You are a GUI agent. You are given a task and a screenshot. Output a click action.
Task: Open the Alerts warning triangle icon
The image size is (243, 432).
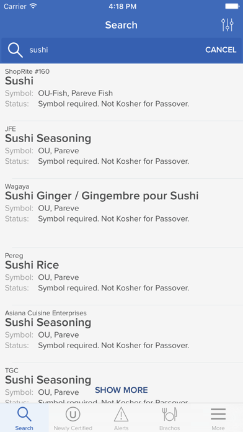click(x=122, y=415)
